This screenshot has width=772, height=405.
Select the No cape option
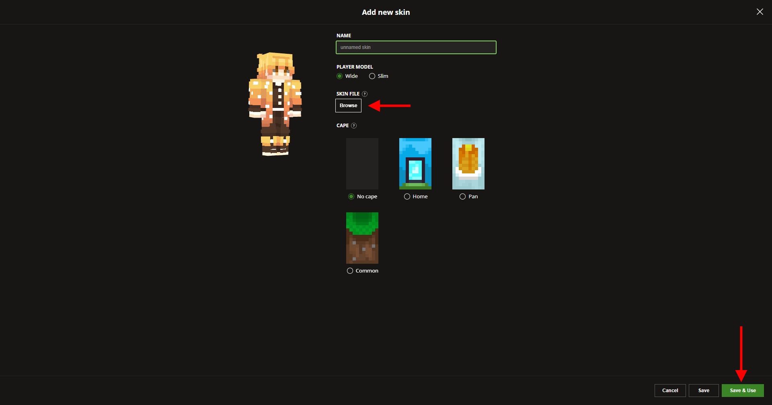(351, 197)
